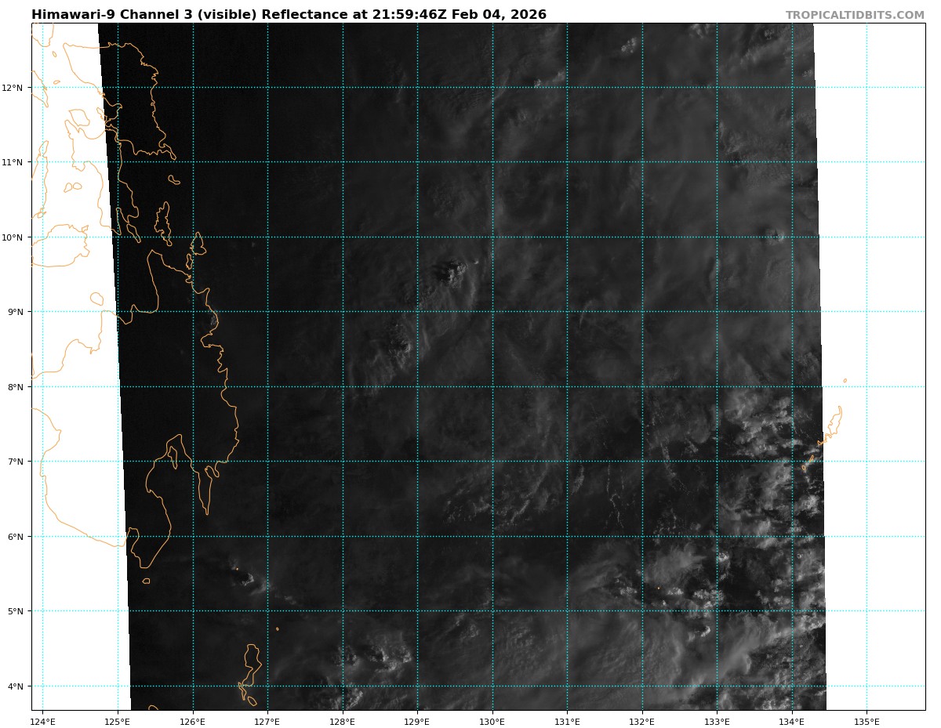941x728 pixels.
Task: Click grid intersection of 128°E and 6°N
Action: coord(343,537)
